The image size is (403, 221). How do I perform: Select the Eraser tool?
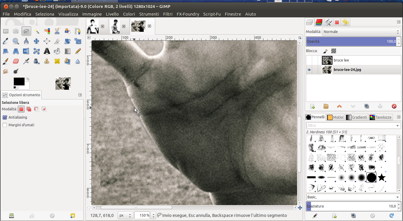pos(16,61)
